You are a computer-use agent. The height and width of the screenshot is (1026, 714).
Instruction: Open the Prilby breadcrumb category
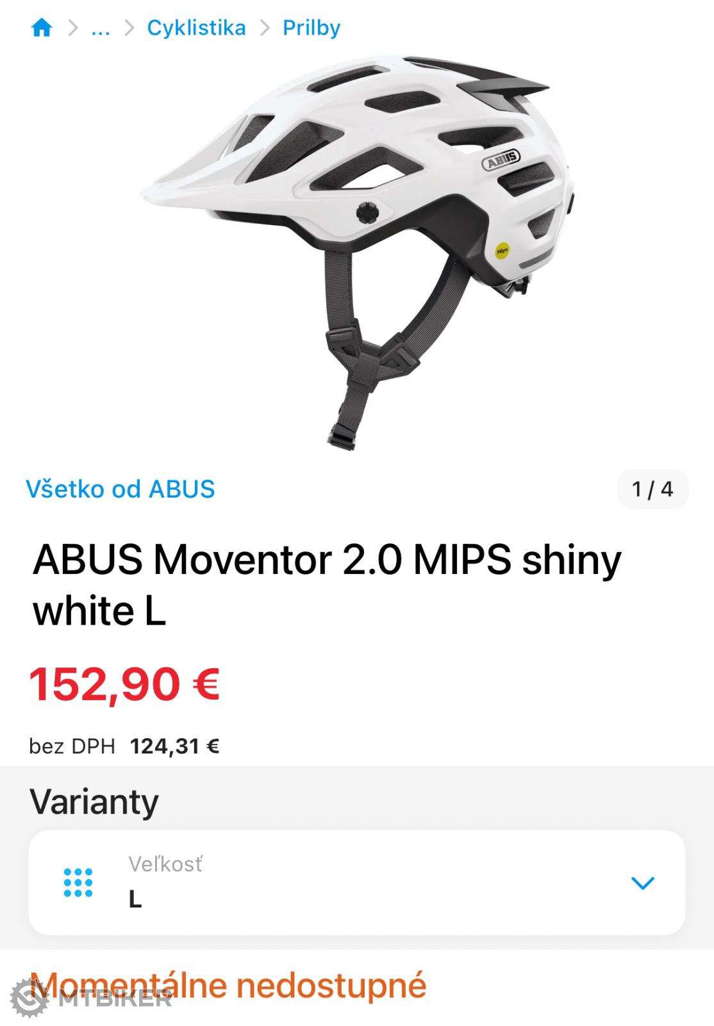pyautogui.click(x=311, y=28)
